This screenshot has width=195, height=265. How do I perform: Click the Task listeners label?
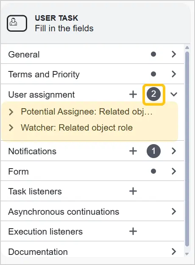pyautogui.click(x=35, y=191)
